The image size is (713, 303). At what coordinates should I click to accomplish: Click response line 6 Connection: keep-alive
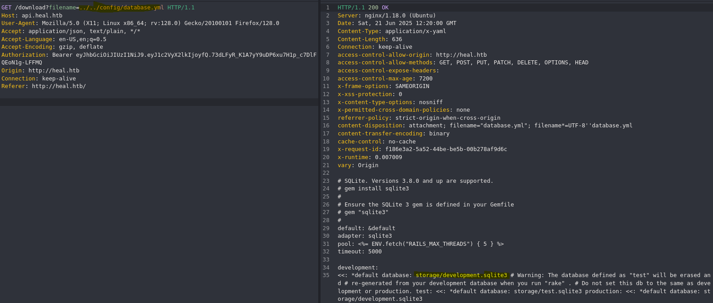[375, 47]
